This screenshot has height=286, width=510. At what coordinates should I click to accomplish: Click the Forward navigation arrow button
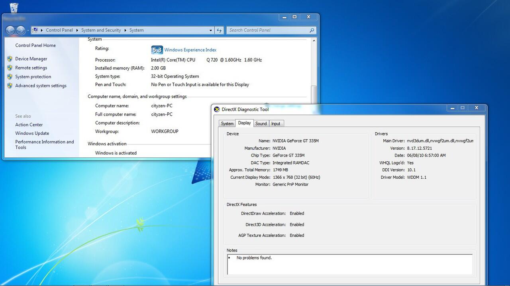point(20,30)
